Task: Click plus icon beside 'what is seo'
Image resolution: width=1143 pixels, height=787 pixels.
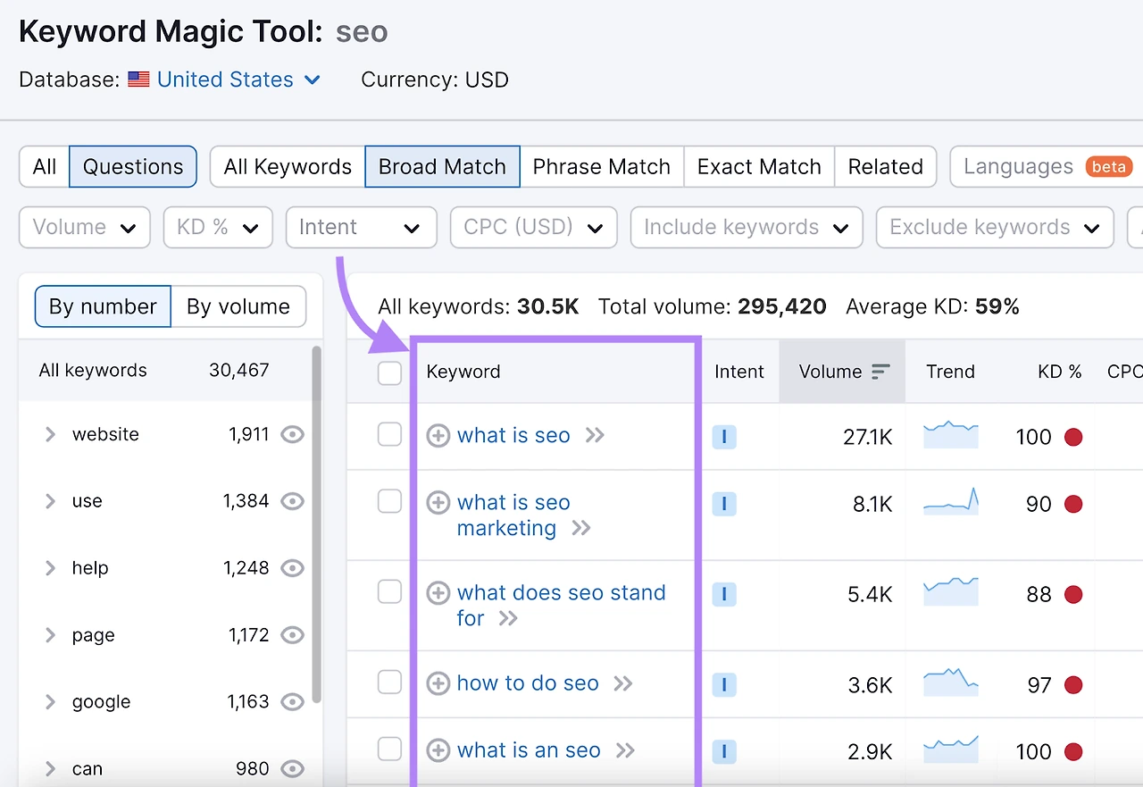Action: click(438, 436)
